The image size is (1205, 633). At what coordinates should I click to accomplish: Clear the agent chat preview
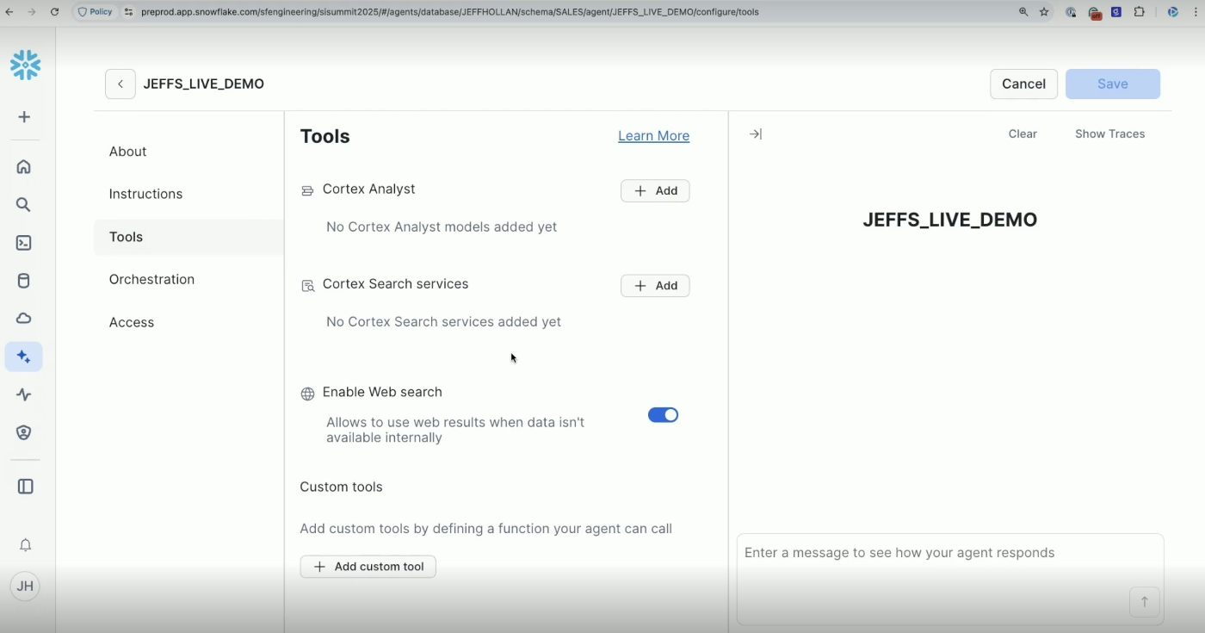(x=1023, y=133)
